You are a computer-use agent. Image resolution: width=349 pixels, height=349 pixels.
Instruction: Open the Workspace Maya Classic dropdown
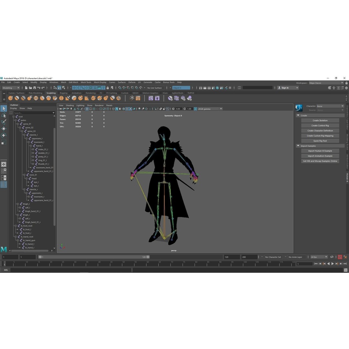coord(326,83)
